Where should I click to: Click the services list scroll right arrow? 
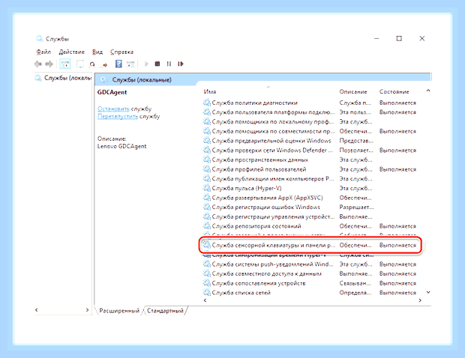click(x=420, y=300)
